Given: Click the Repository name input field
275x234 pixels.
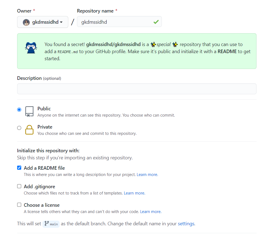Looking at the screenshot, I should point(119,22).
